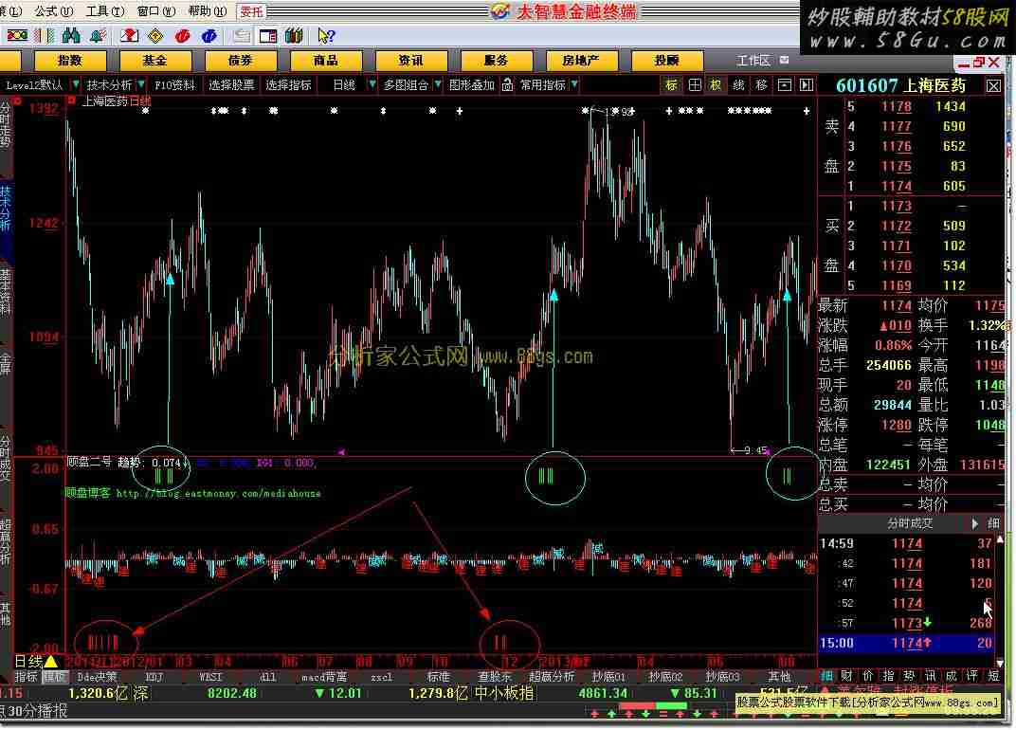The width and height of the screenshot is (1016, 730).
Task: Switch to the 其他 indicator tab
Action: coord(779,677)
